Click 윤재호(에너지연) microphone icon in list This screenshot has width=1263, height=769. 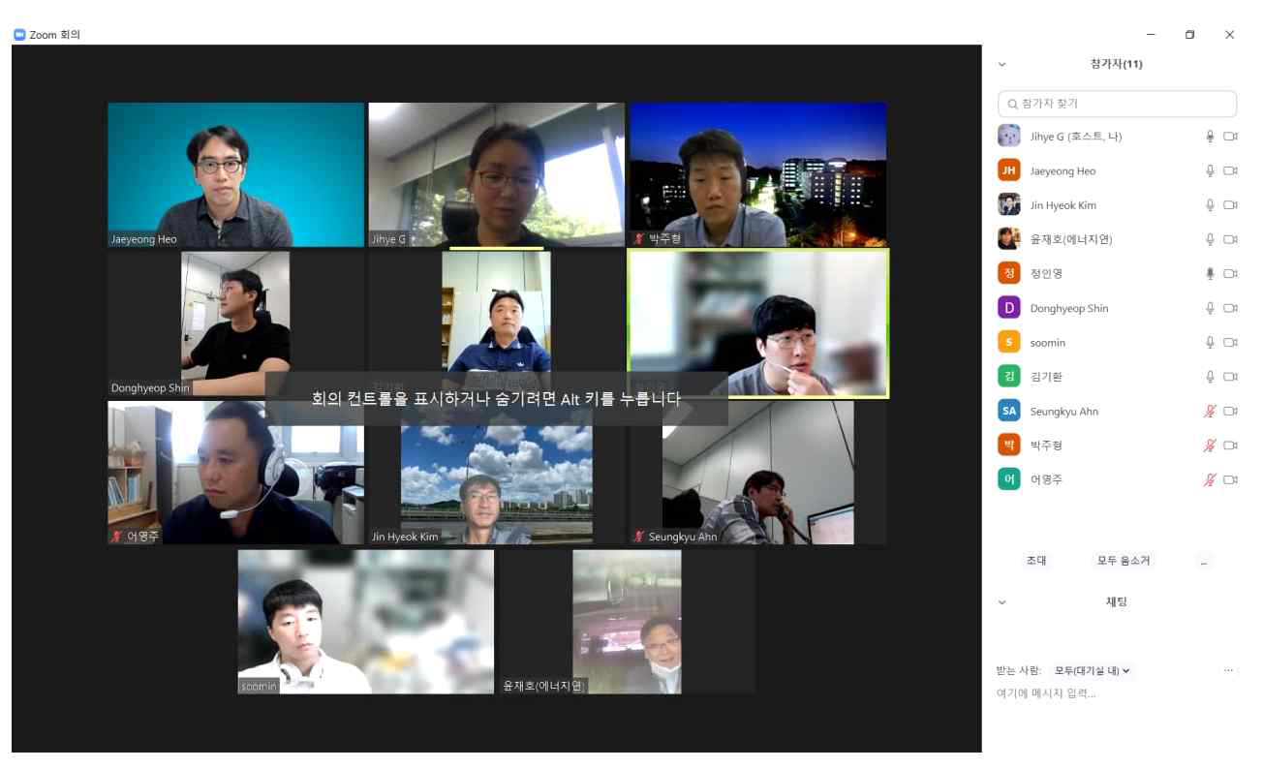(x=1210, y=239)
